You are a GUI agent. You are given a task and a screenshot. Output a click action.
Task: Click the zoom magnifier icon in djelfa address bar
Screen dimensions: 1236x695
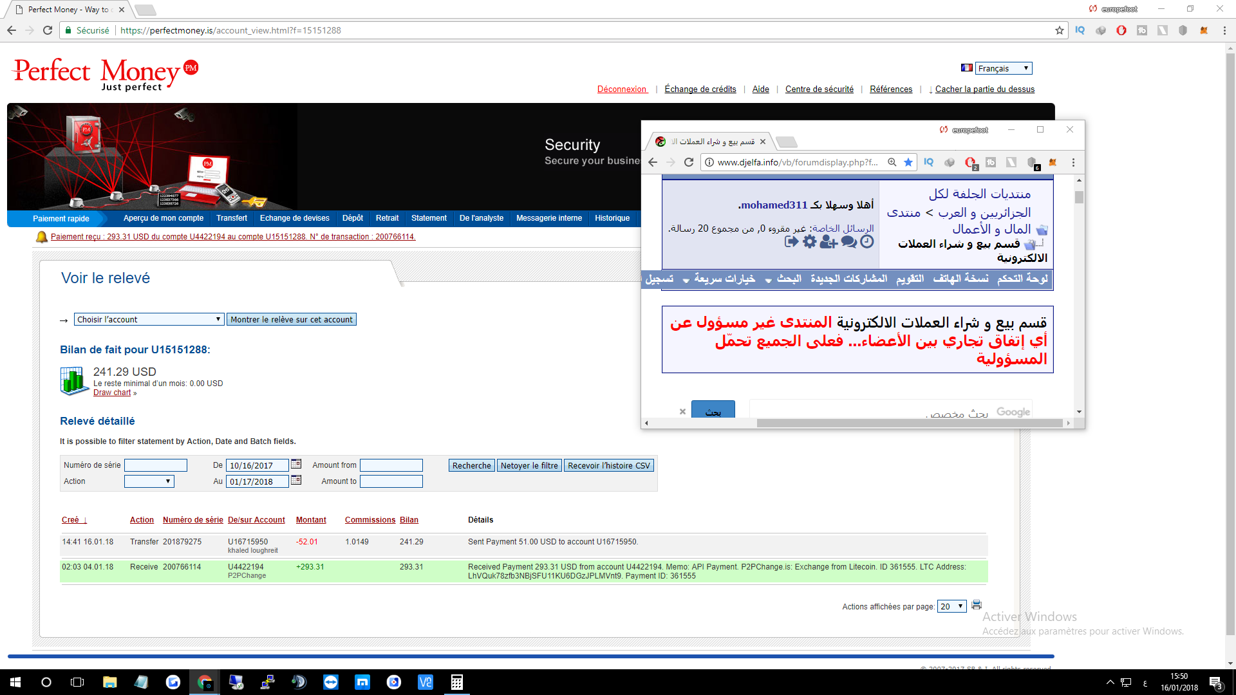[x=892, y=162]
